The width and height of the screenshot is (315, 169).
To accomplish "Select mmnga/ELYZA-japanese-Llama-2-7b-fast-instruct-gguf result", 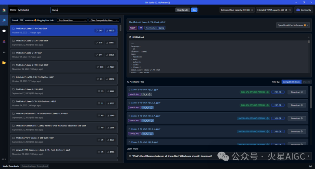I will tap(64, 152).
